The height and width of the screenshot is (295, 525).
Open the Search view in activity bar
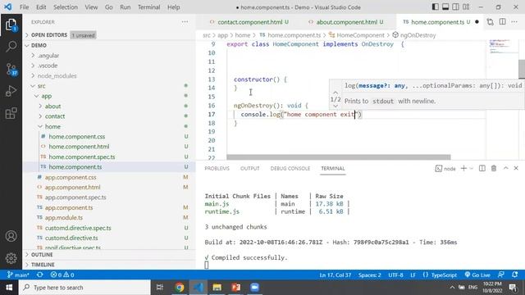[x=11, y=47]
